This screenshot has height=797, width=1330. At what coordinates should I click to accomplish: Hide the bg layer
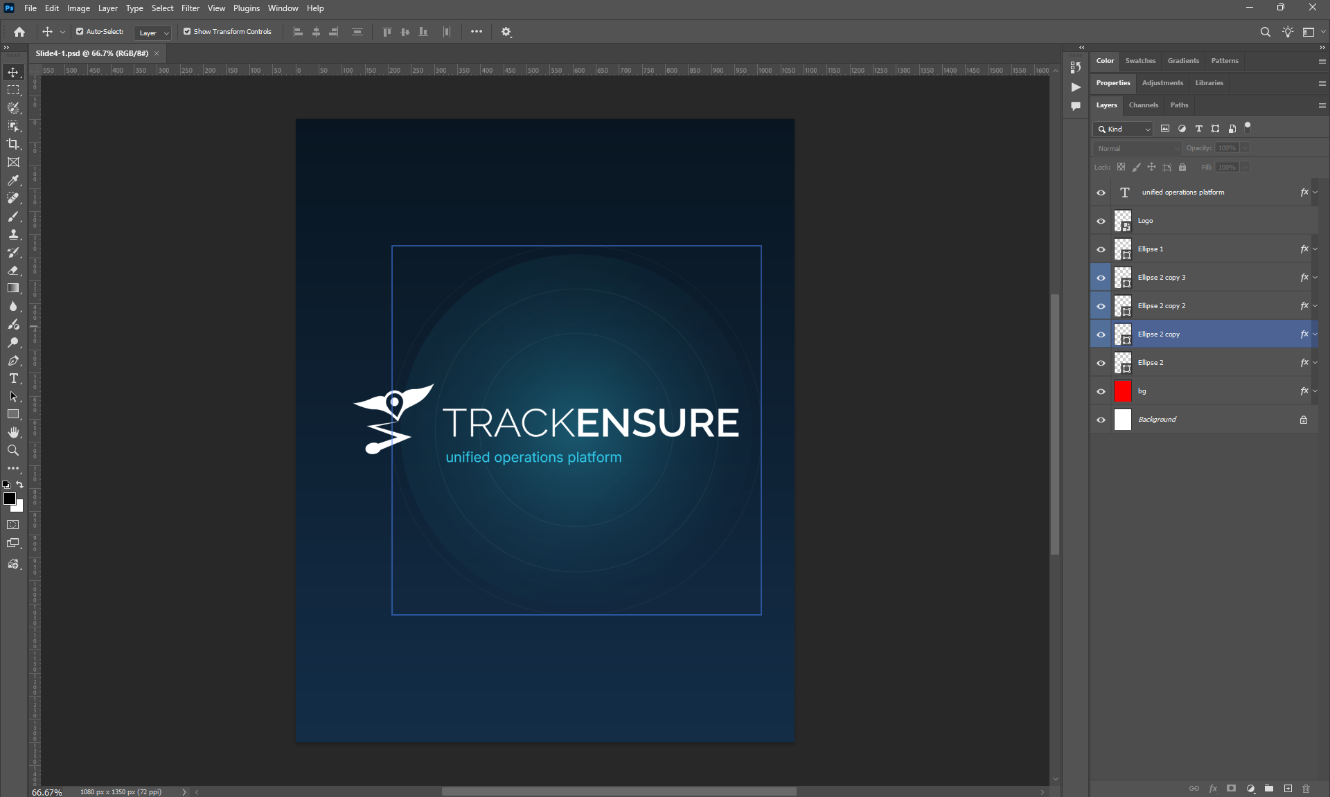pyautogui.click(x=1101, y=391)
